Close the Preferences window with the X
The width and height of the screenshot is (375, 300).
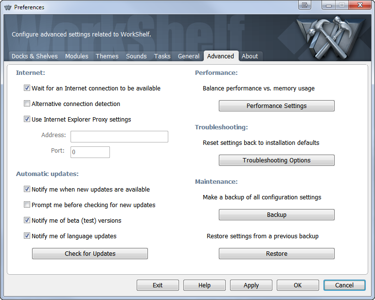coord(360,5)
